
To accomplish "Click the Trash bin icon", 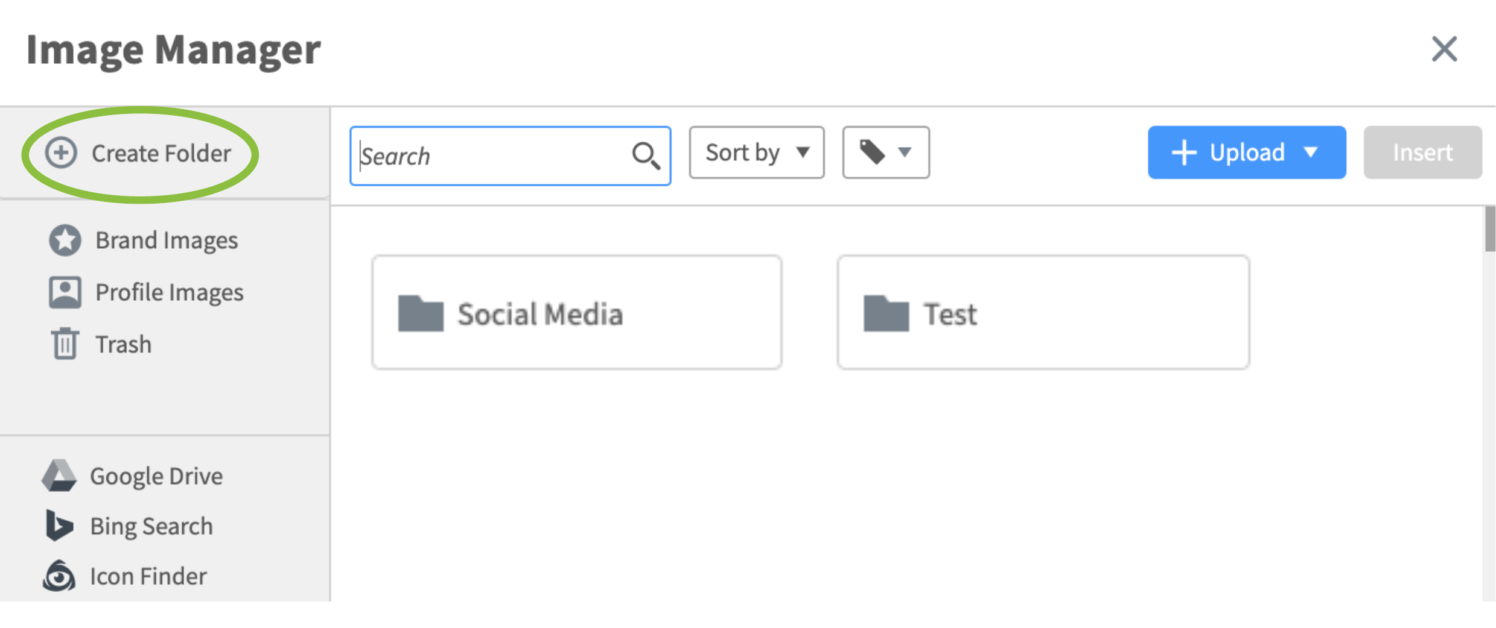I will pyautogui.click(x=65, y=344).
